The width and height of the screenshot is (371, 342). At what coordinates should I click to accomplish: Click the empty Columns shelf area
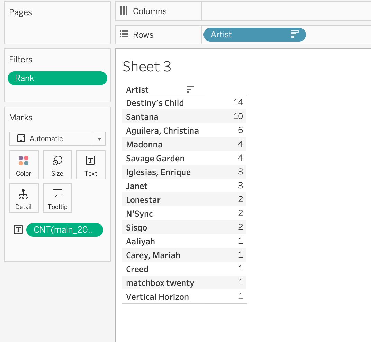click(x=286, y=11)
